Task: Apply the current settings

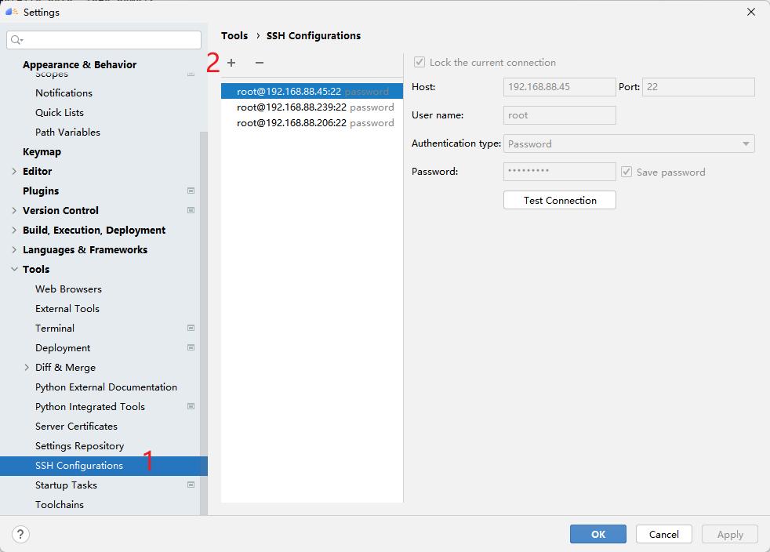Action: click(728, 534)
